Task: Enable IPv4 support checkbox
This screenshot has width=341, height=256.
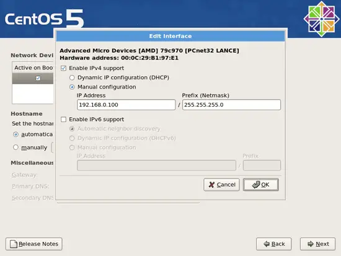Action: (x=63, y=68)
